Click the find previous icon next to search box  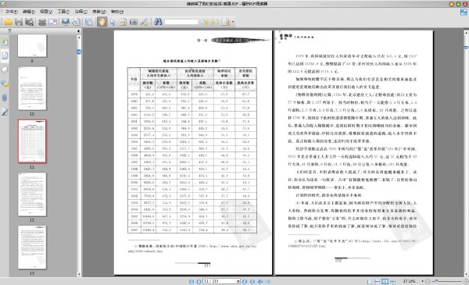205,22
